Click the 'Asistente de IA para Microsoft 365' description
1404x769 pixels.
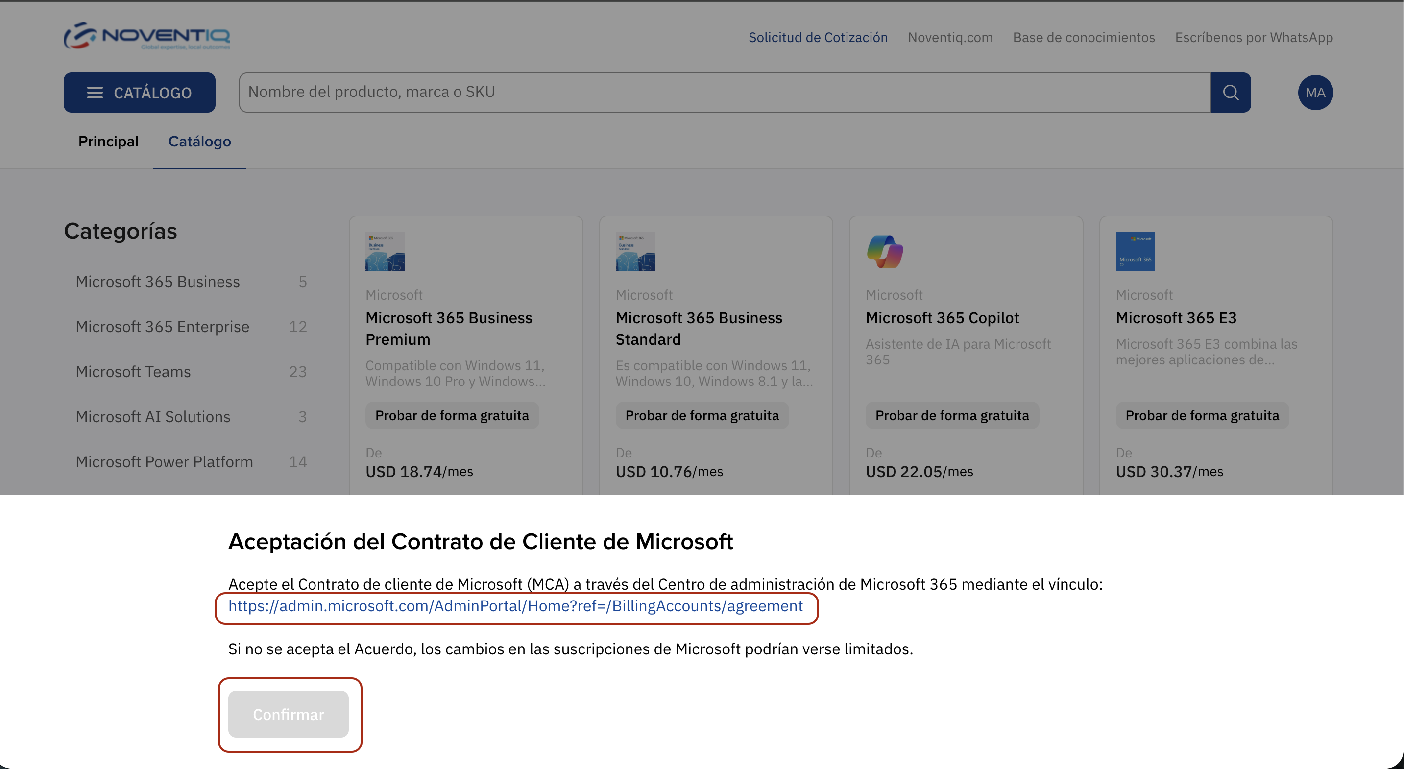(x=958, y=352)
